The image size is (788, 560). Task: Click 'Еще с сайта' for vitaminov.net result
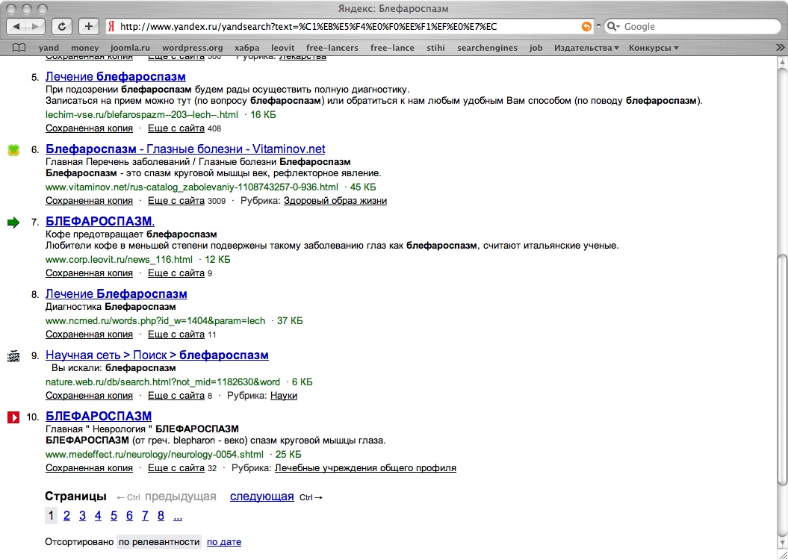coord(176,201)
